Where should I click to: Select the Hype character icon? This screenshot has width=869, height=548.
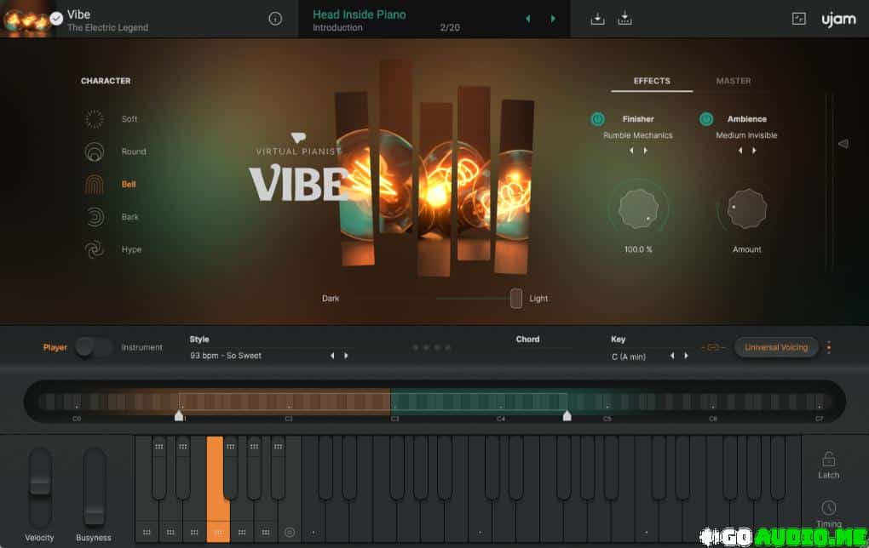[95, 249]
